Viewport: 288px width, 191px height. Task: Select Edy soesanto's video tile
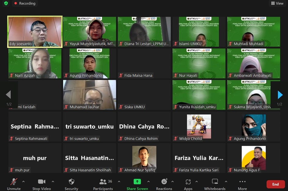[35, 32]
